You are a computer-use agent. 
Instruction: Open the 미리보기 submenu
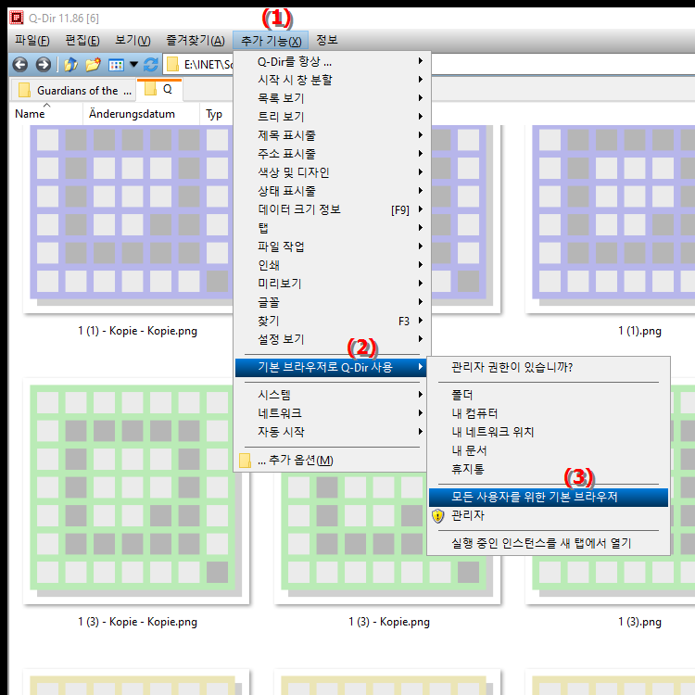tap(331, 284)
